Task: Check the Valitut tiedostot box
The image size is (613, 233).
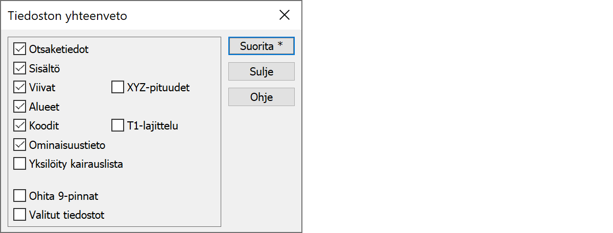Action: click(20, 215)
